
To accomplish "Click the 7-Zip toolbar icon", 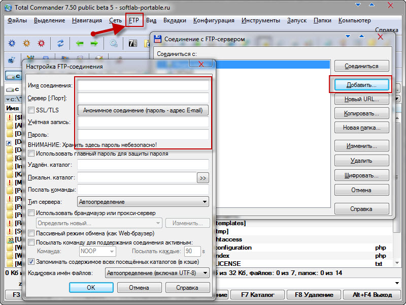I will pos(133,43).
